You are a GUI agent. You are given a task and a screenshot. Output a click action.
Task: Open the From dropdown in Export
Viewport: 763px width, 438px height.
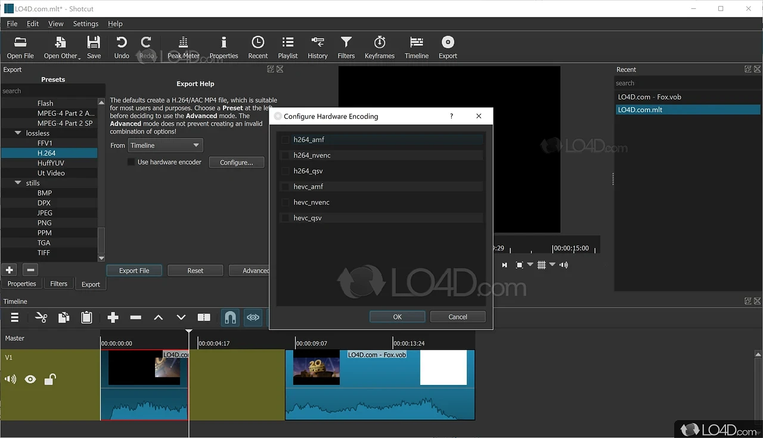[165, 145]
